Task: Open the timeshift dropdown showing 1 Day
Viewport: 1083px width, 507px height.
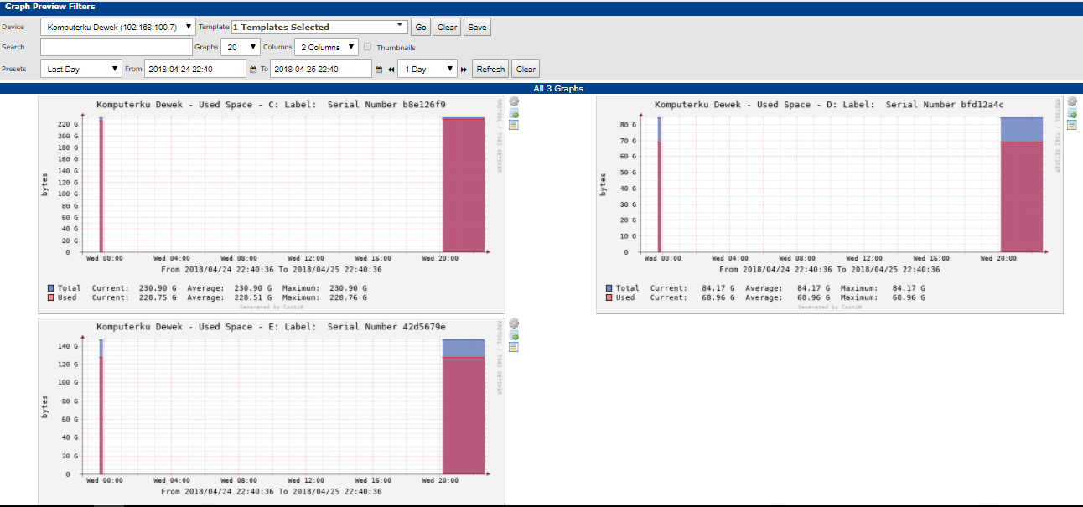Action: 428,69
